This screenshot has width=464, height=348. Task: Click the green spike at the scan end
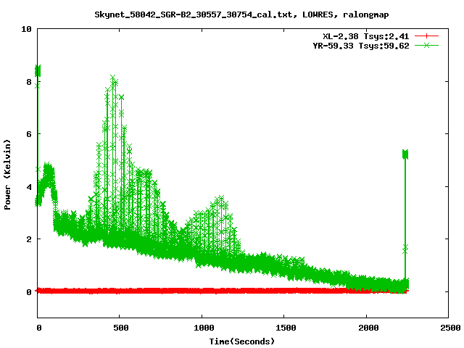[x=405, y=154]
